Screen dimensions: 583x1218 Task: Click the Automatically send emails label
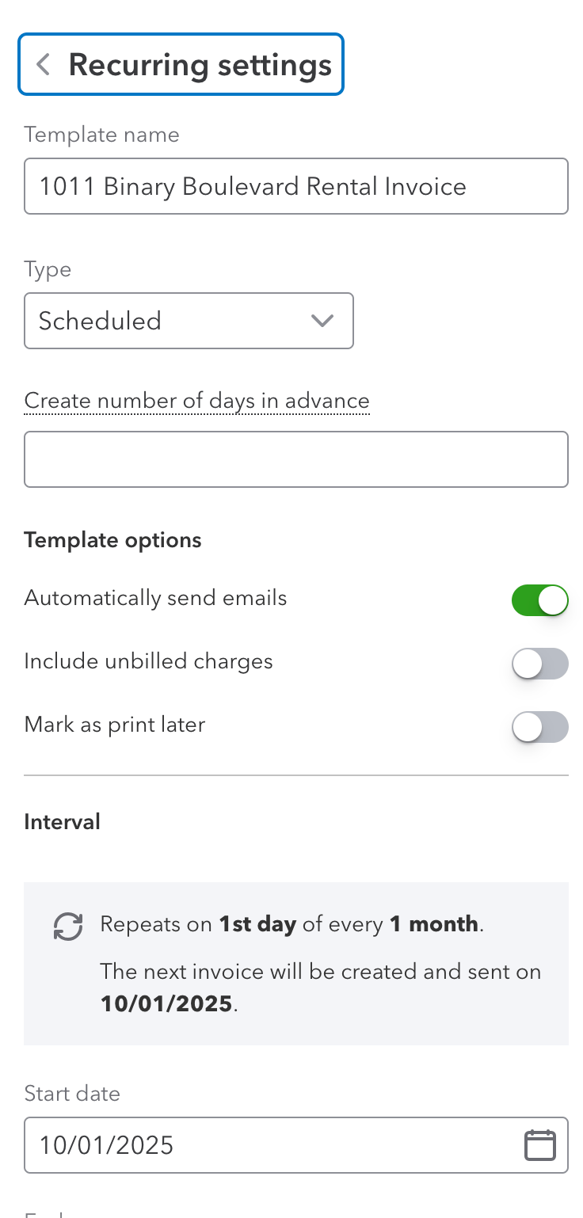[x=155, y=597]
